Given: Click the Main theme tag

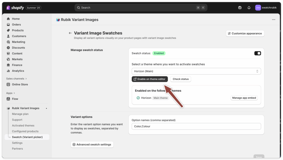Looking at the screenshot, I should click(x=161, y=98).
